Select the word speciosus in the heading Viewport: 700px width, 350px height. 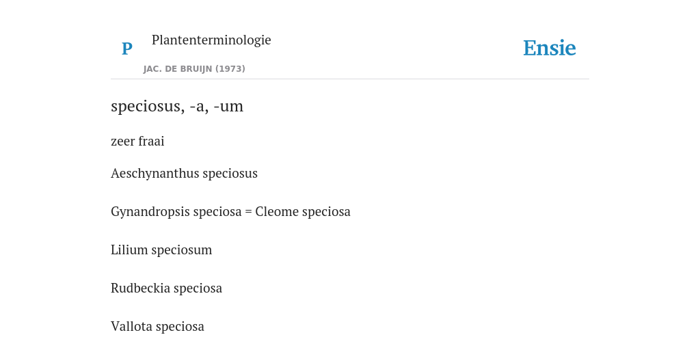click(x=148, y=106)
